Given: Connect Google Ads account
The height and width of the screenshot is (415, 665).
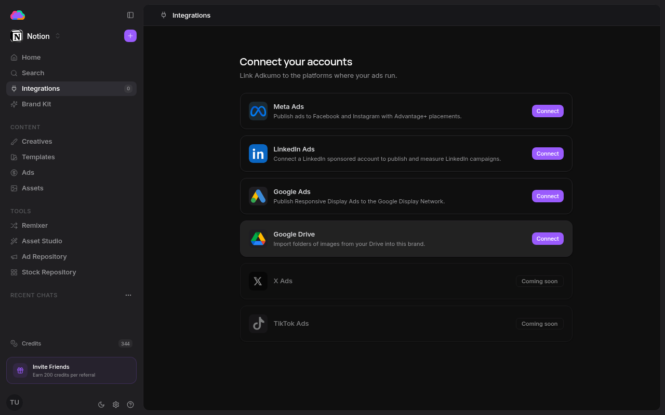Looking at the screenshot, I should [x=548, y=196].
